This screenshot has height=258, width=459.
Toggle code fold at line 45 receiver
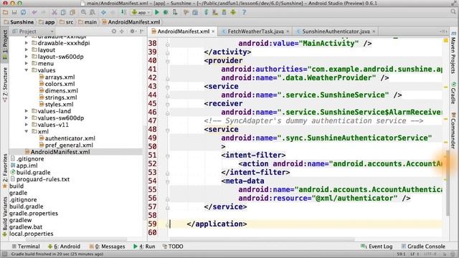167,104
